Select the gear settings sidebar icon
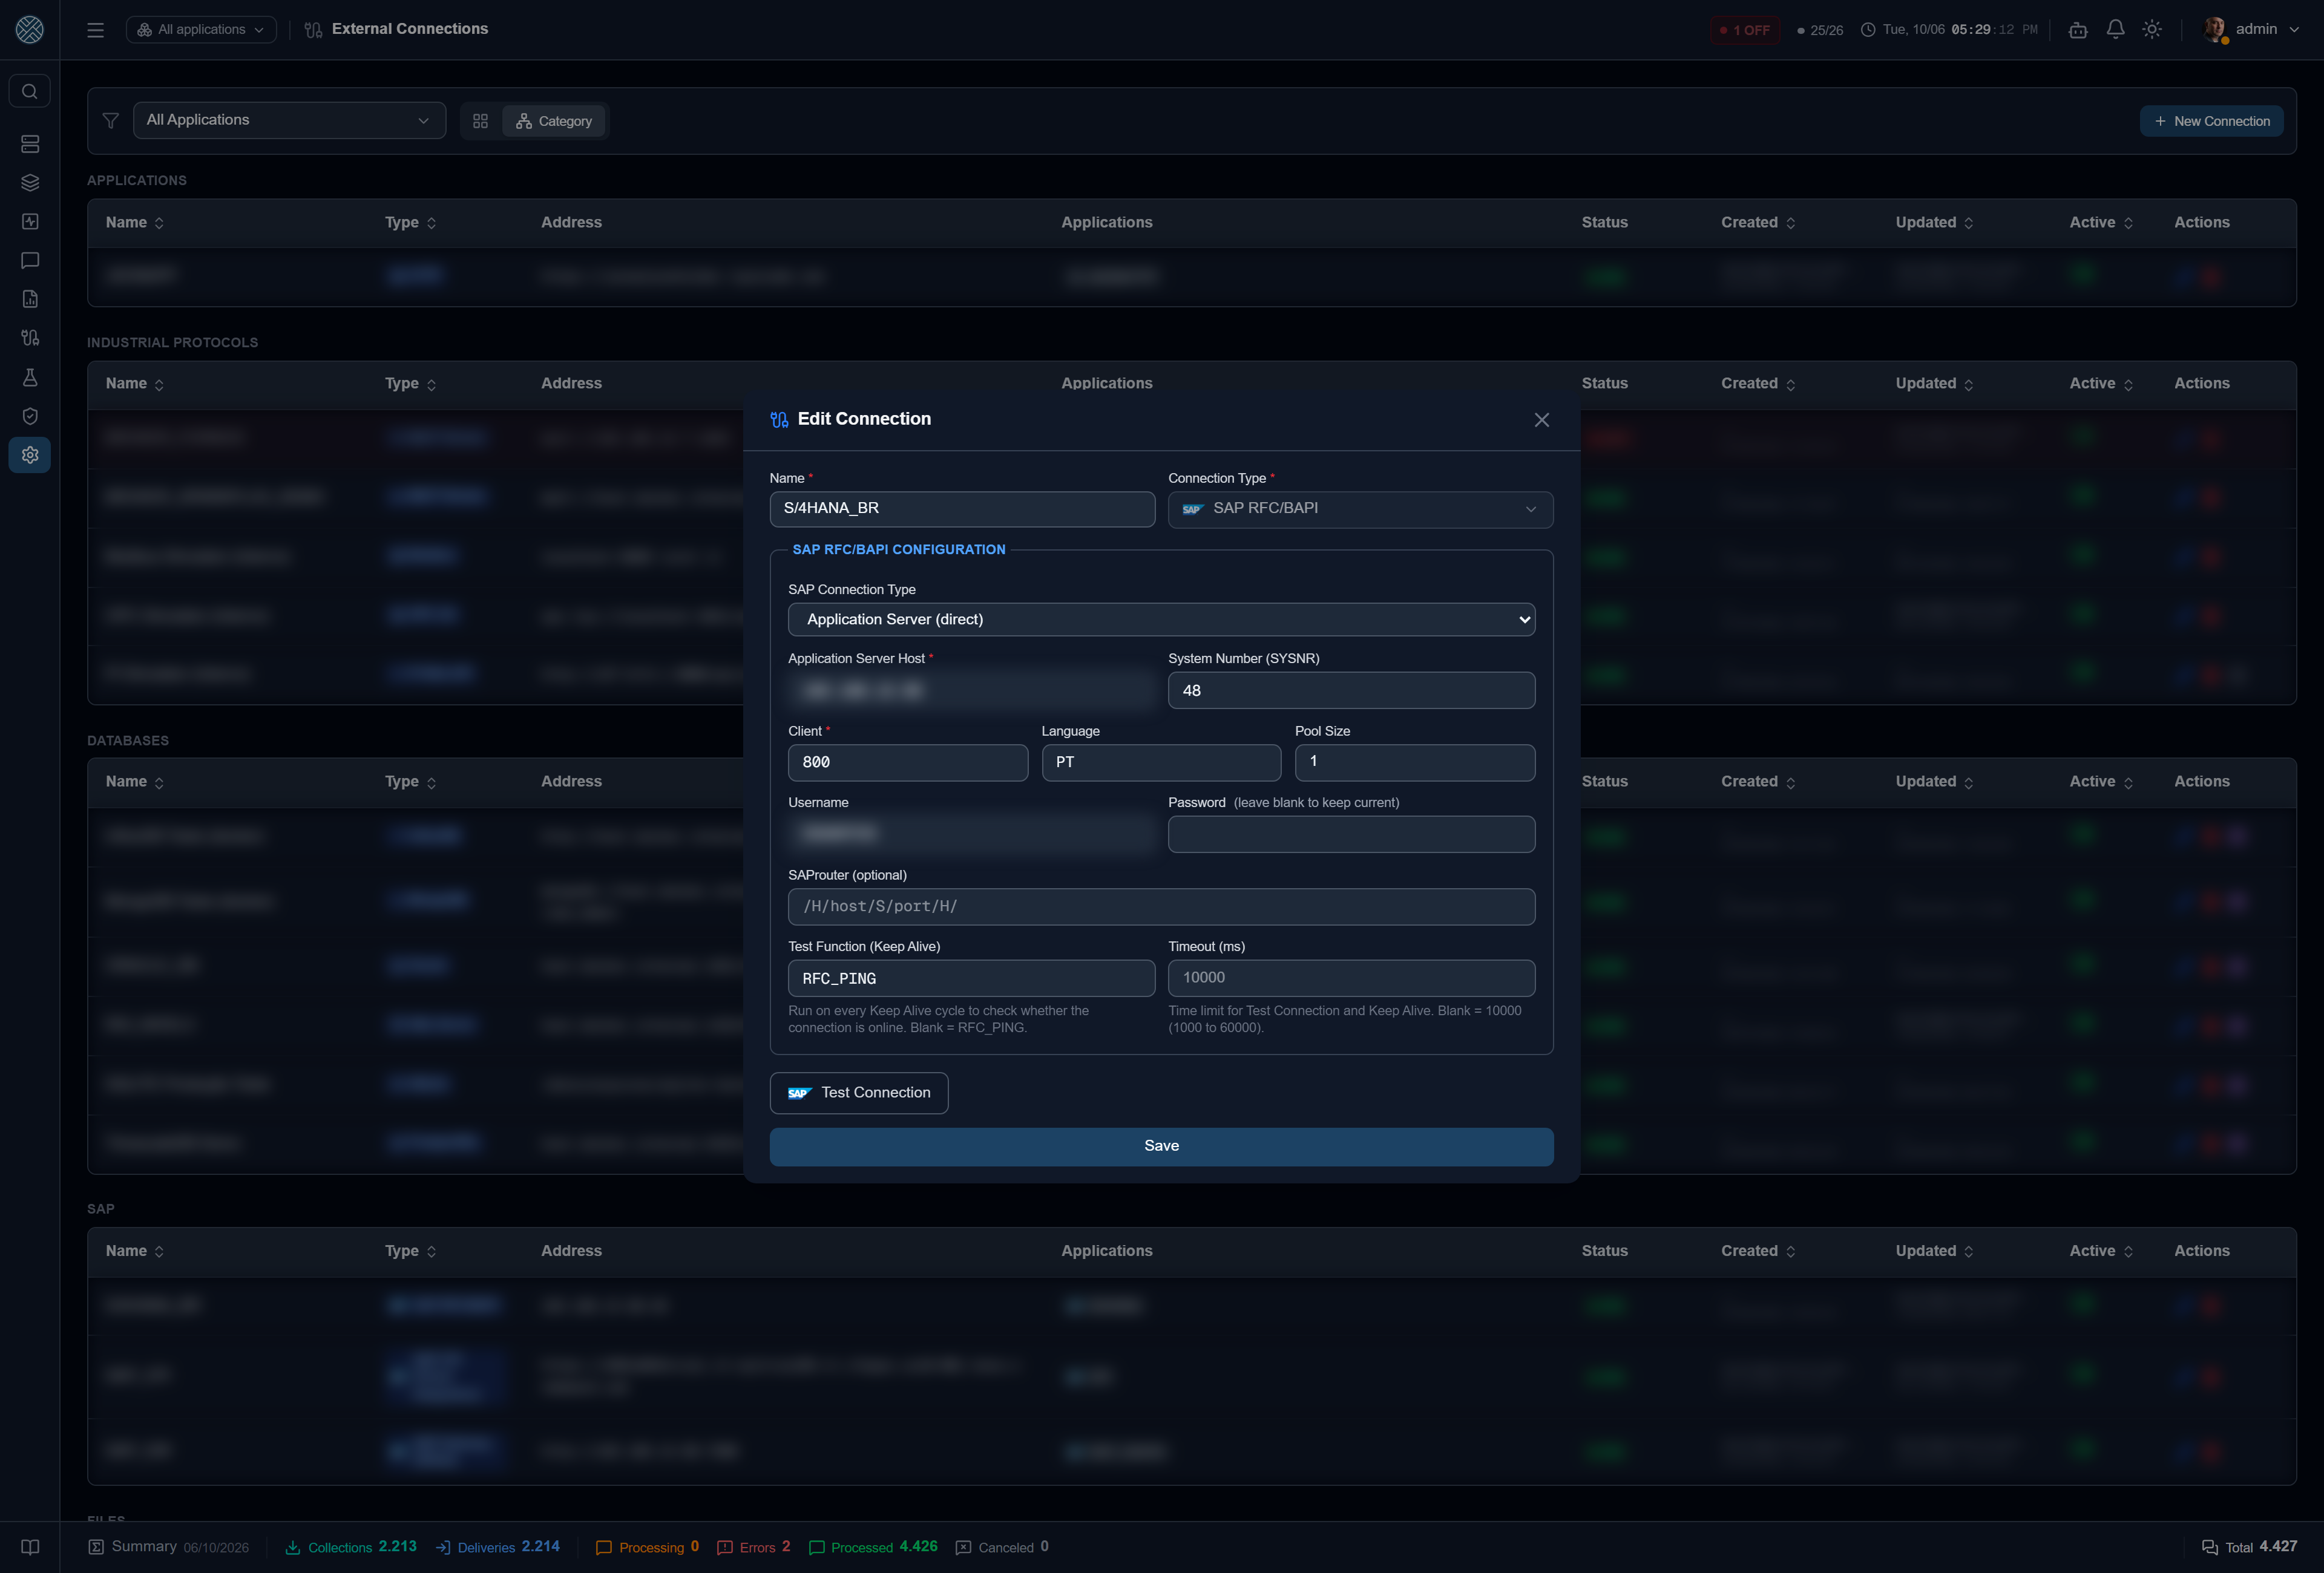 click(30, 455)
